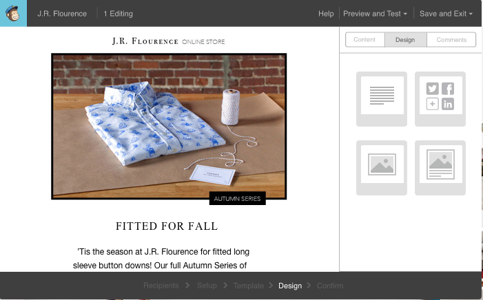Go to the Confirm step
Viewport: 483px width, 300px height.
[330, 286]
